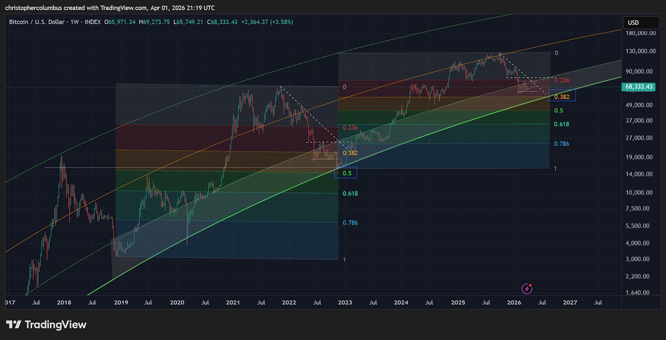
Task: Click the 2024 label on time axis
Action: (401, 303)
